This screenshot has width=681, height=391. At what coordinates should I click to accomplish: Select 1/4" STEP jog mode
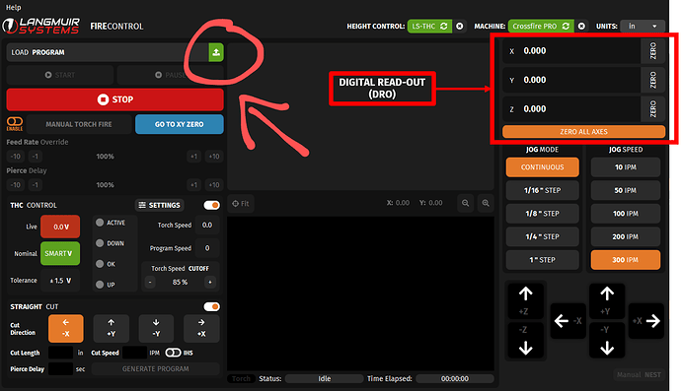point(543,236)
